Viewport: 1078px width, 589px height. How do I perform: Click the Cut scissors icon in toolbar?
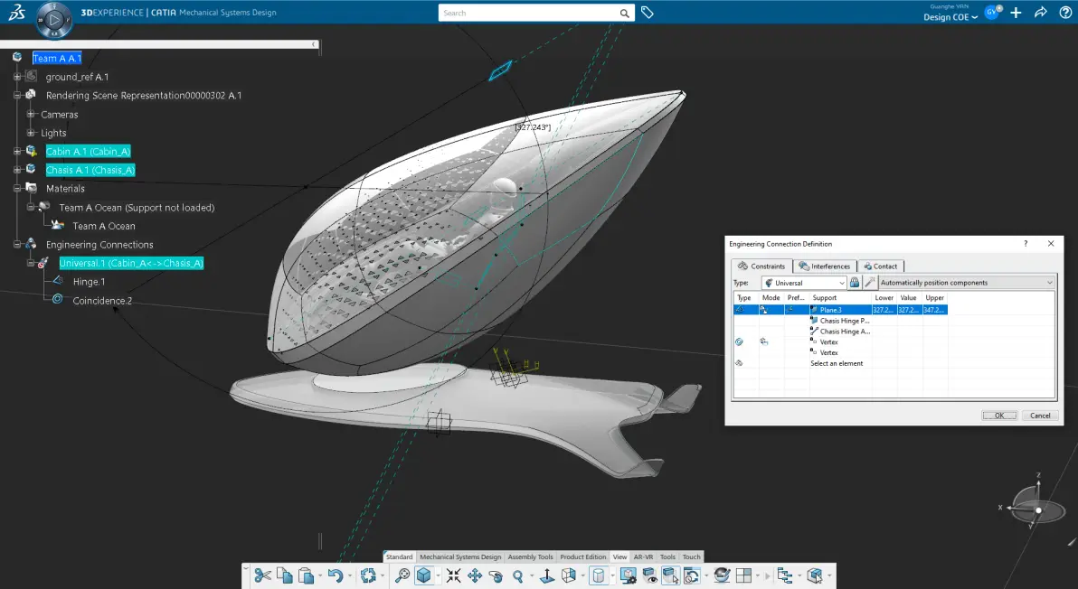(x=262, y=575)
